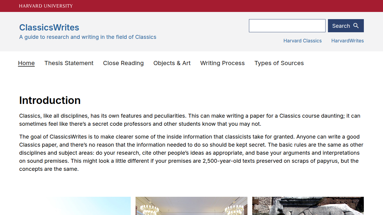Open the Writing Process menu item

[222, 63]
